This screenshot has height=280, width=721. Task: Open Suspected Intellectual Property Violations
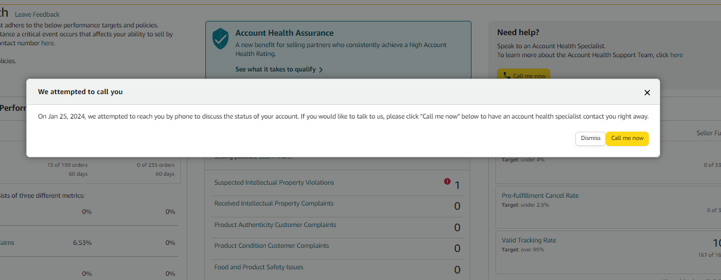tap(274, 182)
